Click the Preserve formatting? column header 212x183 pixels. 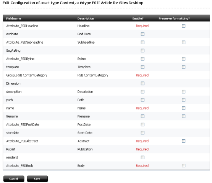click(x=174, y=18)
